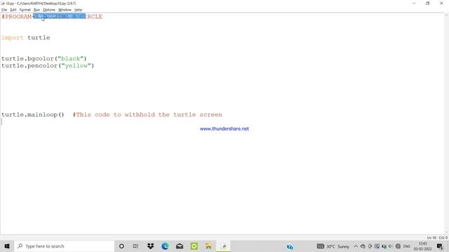449x252 pixels.
Task: Click on turtle.mainloop() code
Action: (33, 115)
